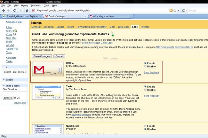Open the Spam (16) folder link
The image size is (208, 138).
(x=12, y=49)
